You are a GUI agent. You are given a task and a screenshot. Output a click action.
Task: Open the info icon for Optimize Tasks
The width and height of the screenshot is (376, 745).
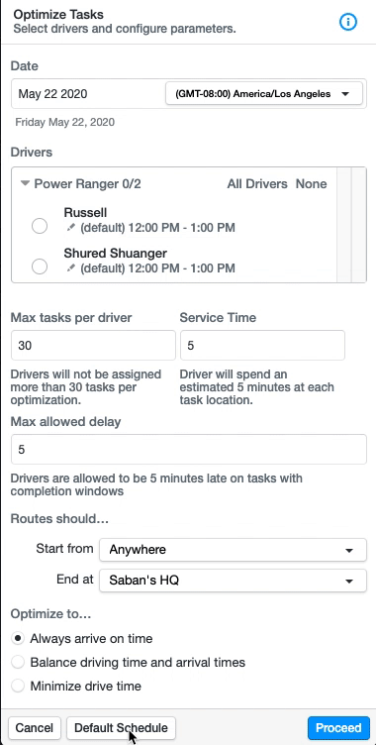point(348,22)
